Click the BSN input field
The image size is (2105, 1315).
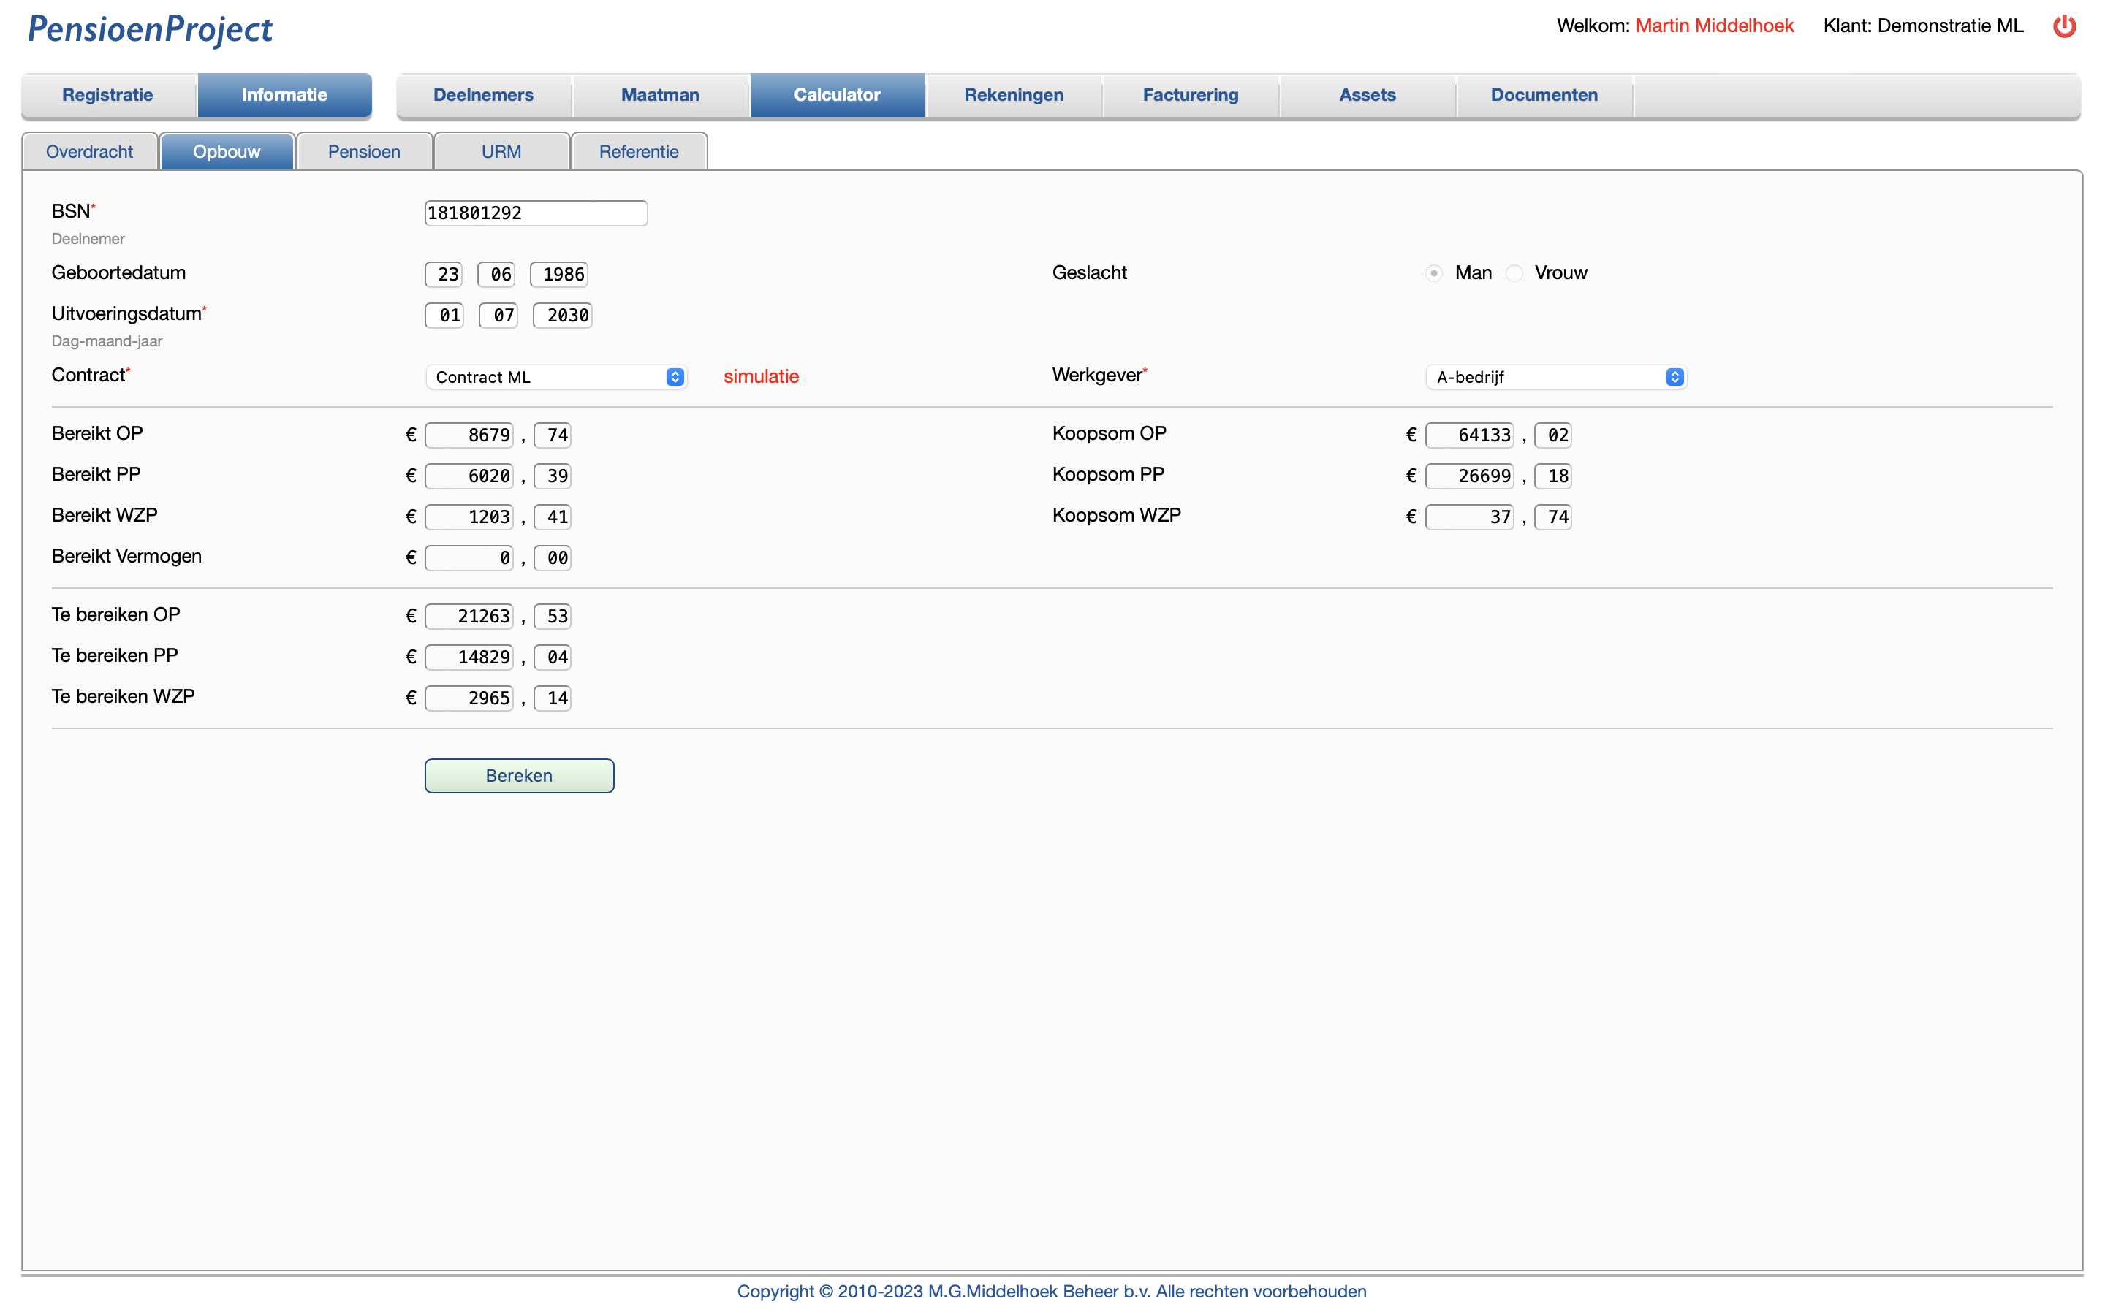click(535, 212)
